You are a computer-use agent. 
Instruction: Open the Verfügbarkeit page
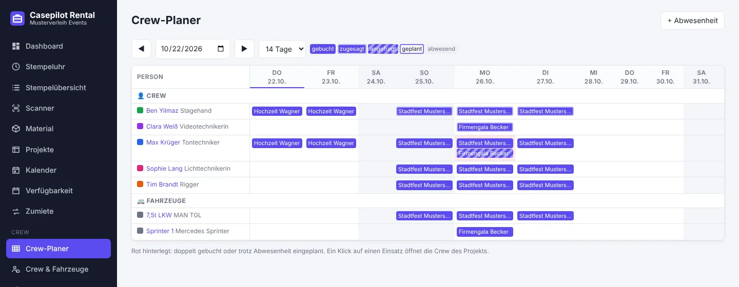[59, 191]
